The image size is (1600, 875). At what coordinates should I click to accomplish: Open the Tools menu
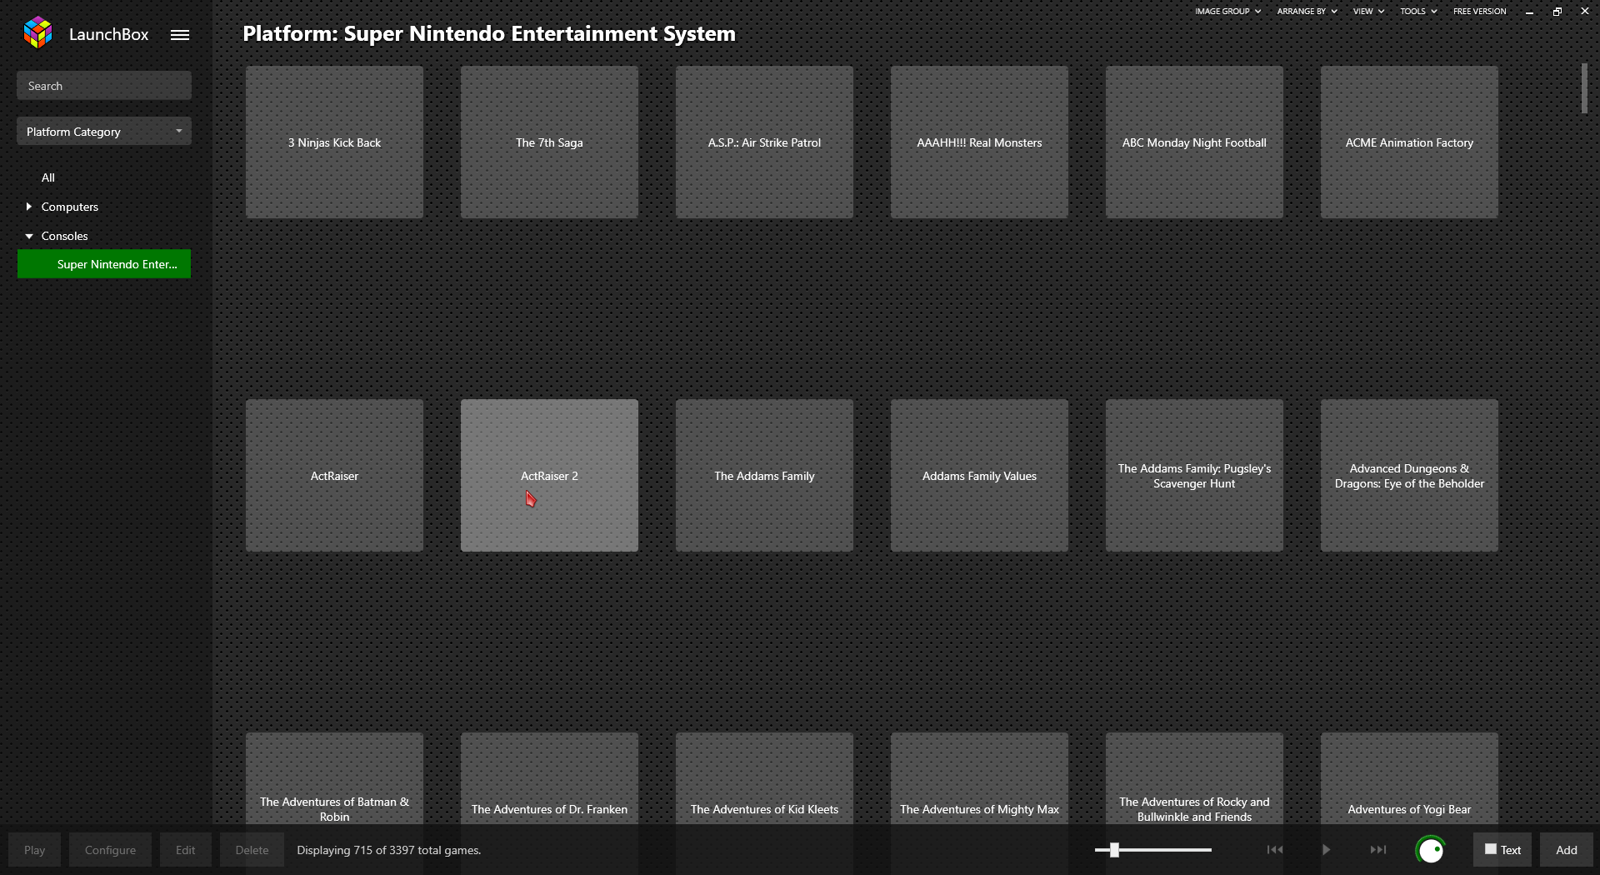tap(1418, 12)
